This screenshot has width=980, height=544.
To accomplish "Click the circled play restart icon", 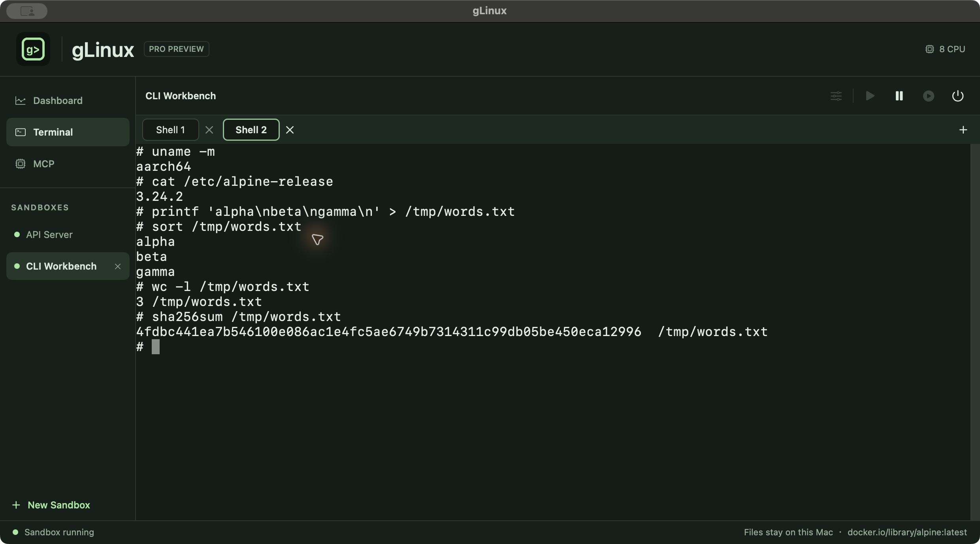I will coord(929,96).
